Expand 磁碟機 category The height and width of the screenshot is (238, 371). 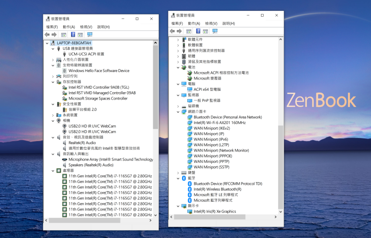click(178, 106)
